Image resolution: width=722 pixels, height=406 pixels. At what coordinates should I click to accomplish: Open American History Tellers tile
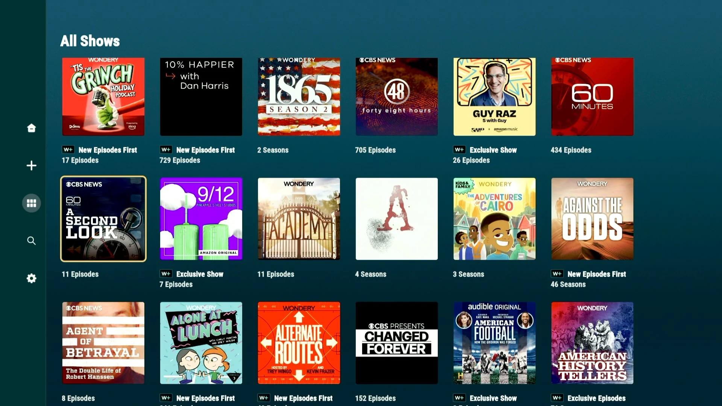[592, 343]
